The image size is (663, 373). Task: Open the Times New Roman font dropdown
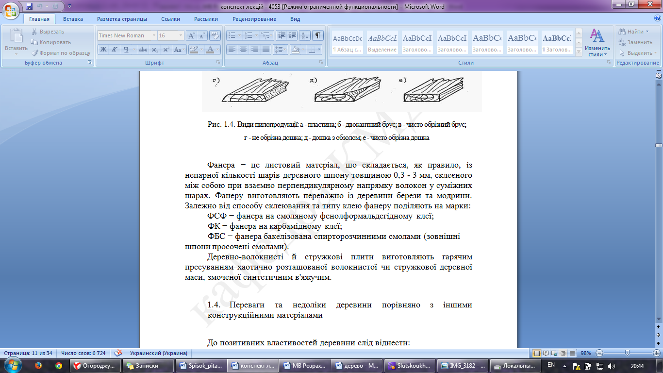pyautogui.click(x=154, y=35)
